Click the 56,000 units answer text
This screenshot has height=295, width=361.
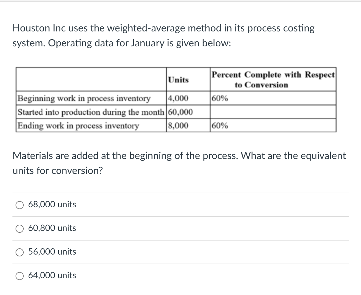[52, 252]
